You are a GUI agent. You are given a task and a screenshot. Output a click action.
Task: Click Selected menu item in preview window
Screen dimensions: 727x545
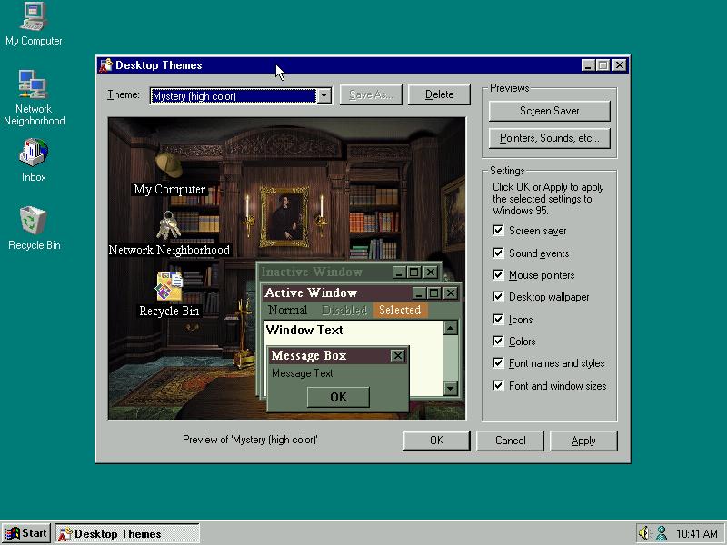(400, 310)
